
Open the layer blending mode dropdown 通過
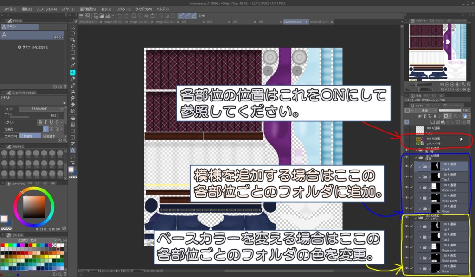click(x=427, y=110)
